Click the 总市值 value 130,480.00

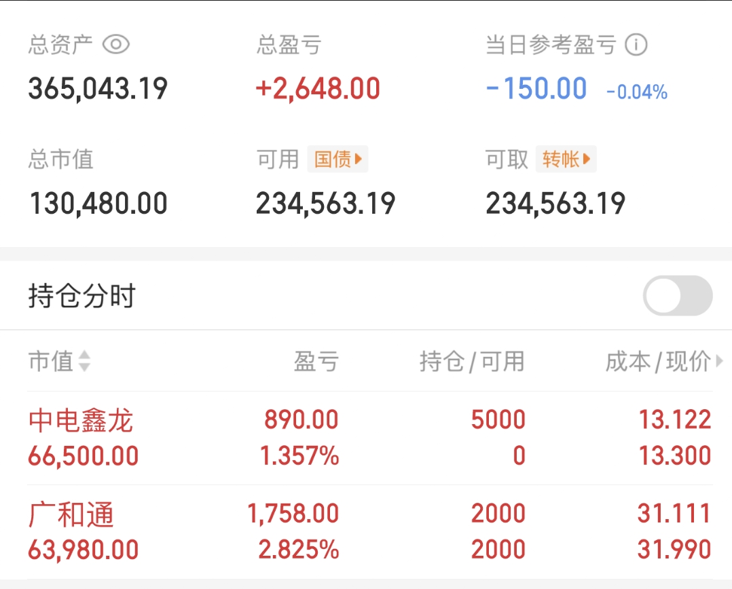(98, 204)
